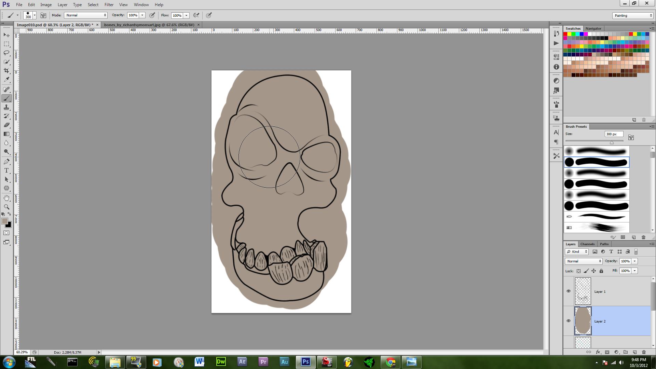
Task: Open the layer blend mode dropdown
Action: click(584, 261)
